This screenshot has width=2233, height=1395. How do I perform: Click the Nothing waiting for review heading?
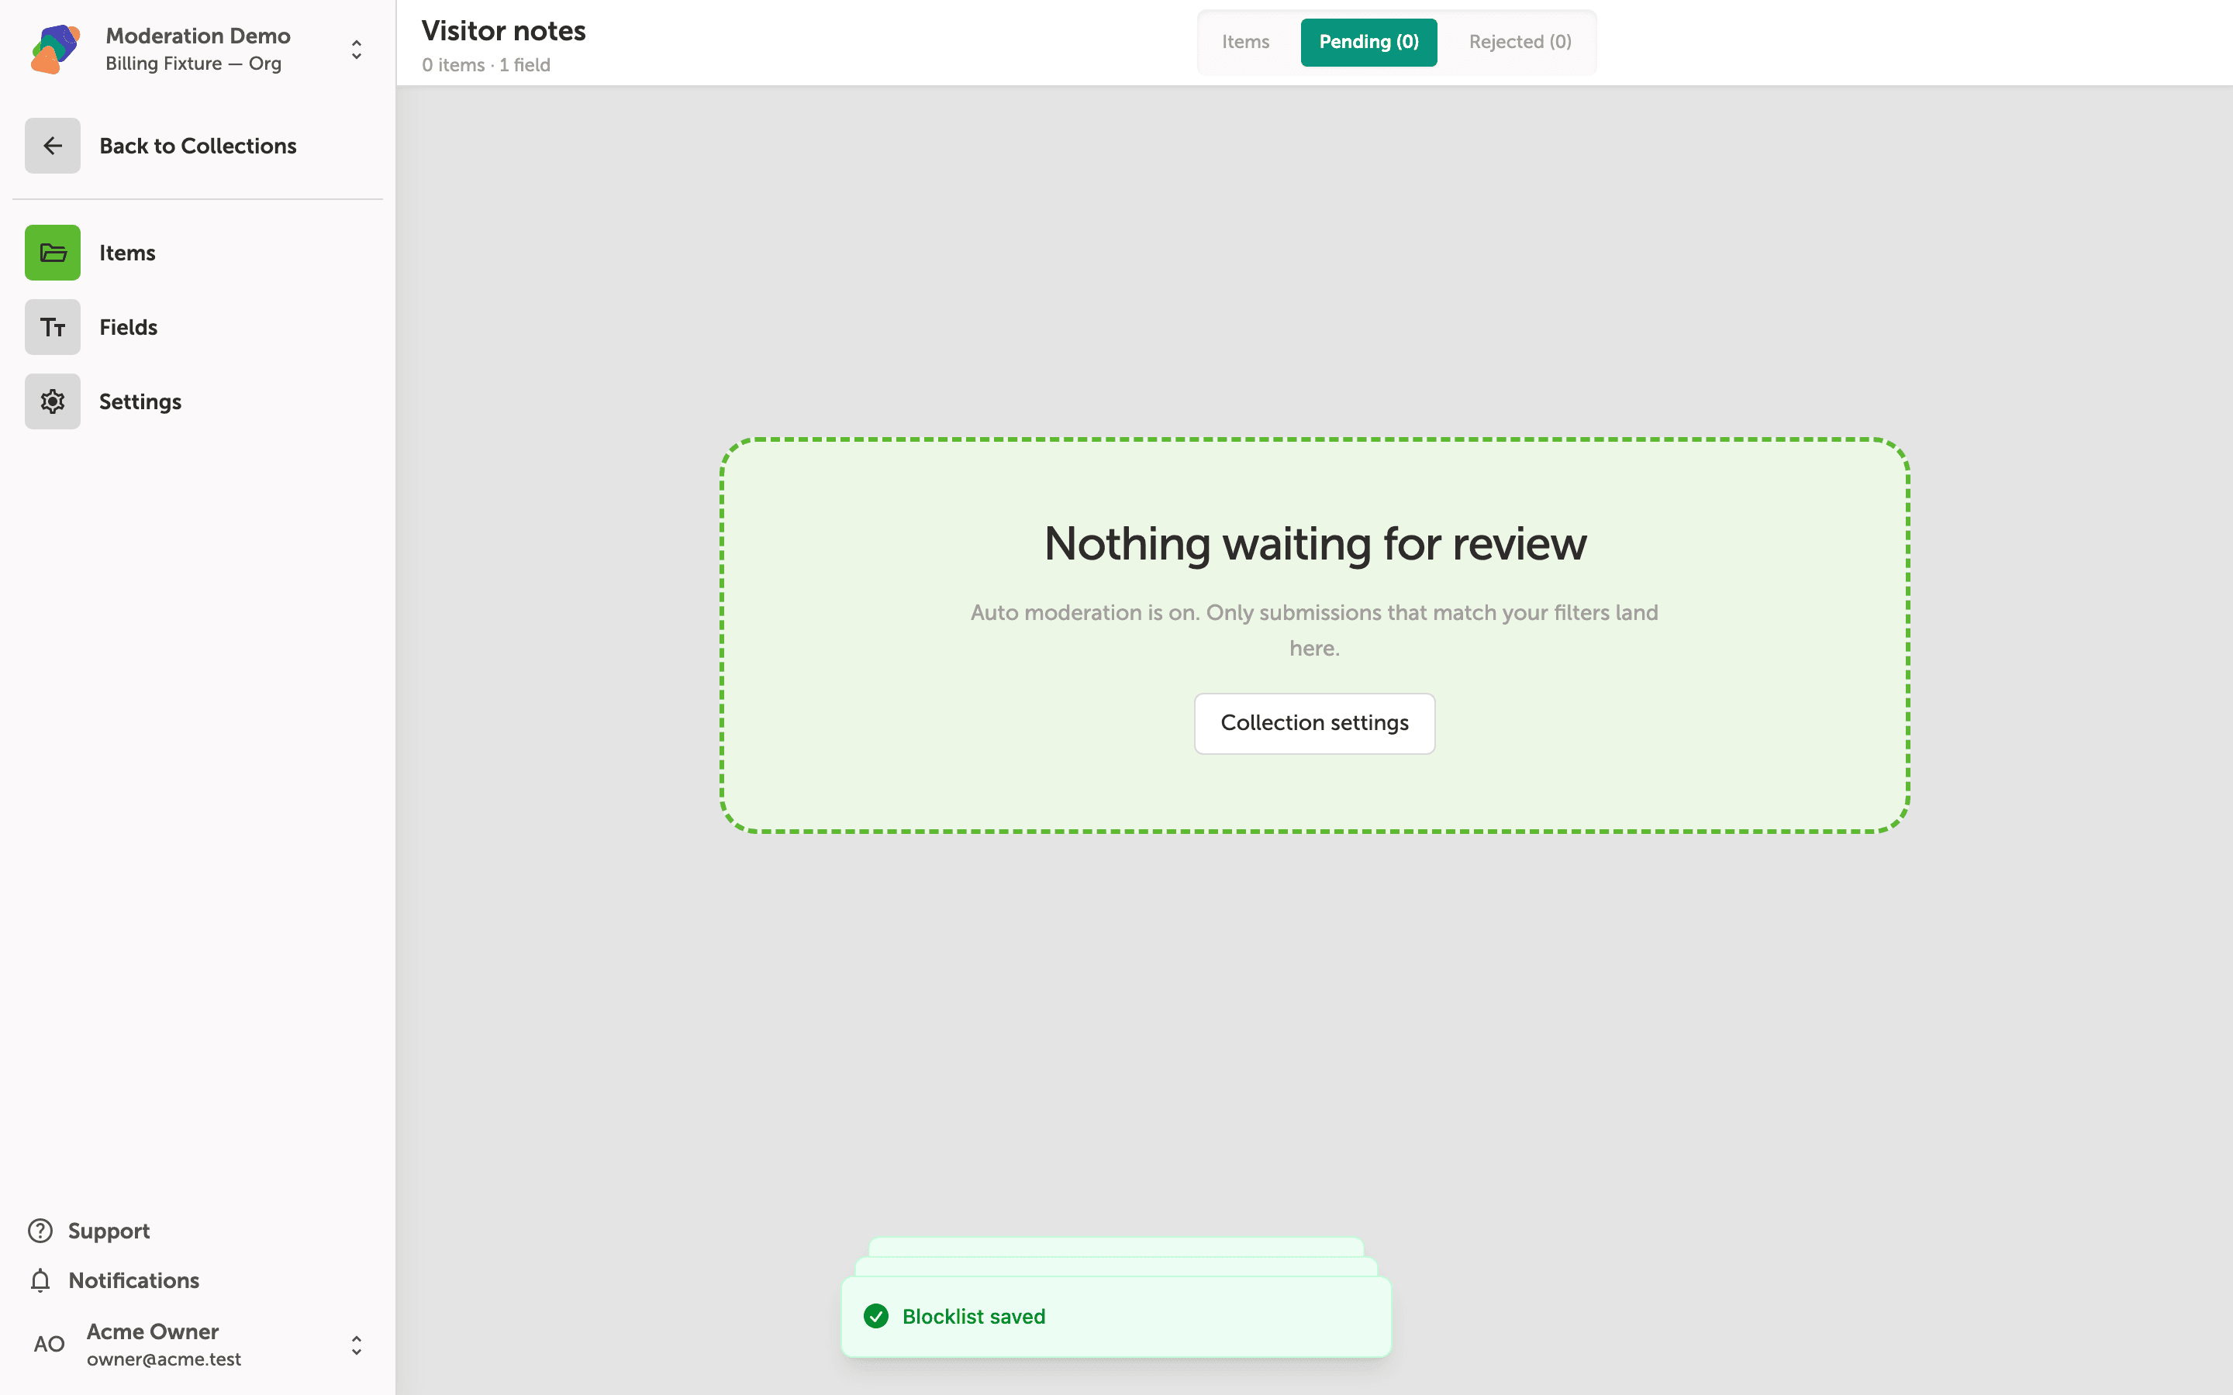click(1315, 543)
